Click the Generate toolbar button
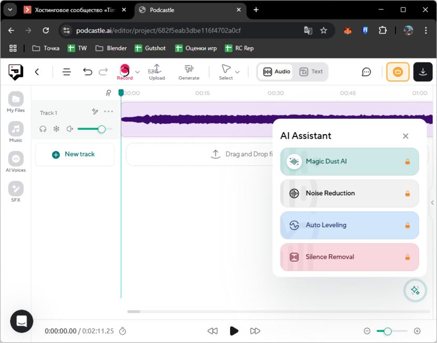Viewport: 437px width, 343px height. (189, 72)
